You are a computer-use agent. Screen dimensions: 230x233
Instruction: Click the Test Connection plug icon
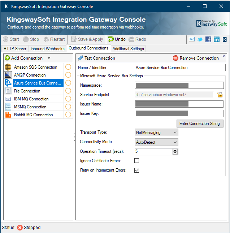click(81, 58)
